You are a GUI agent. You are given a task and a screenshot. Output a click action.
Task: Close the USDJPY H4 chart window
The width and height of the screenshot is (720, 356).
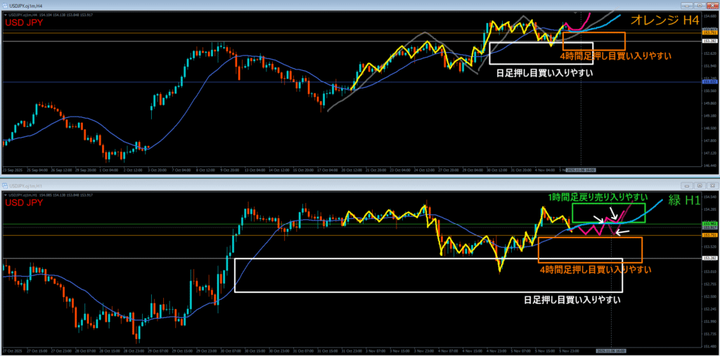click(713, 6)
